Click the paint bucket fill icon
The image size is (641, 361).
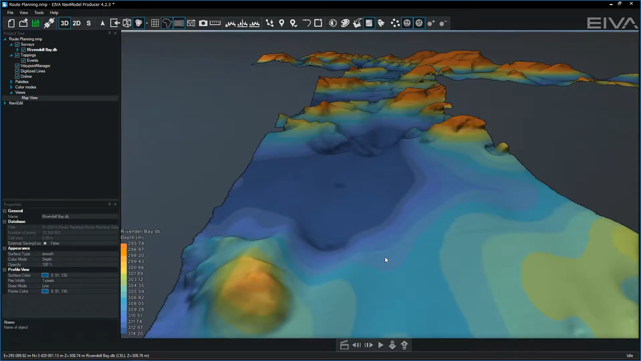pos(357,23)
